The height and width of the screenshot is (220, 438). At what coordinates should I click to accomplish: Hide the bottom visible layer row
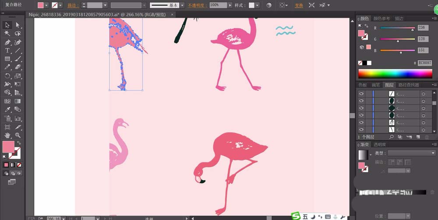click(x=361, y=129)
